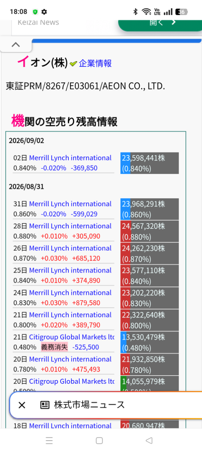This screenshot has width=202, height=453.
Task: Open the 28日 Merrill Lynch international link
Action: [x=70, y=226]
